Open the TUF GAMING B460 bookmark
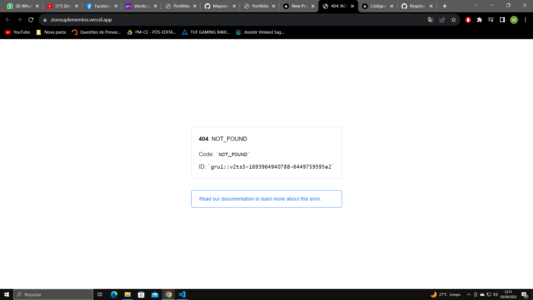 [x=206, y=32]
